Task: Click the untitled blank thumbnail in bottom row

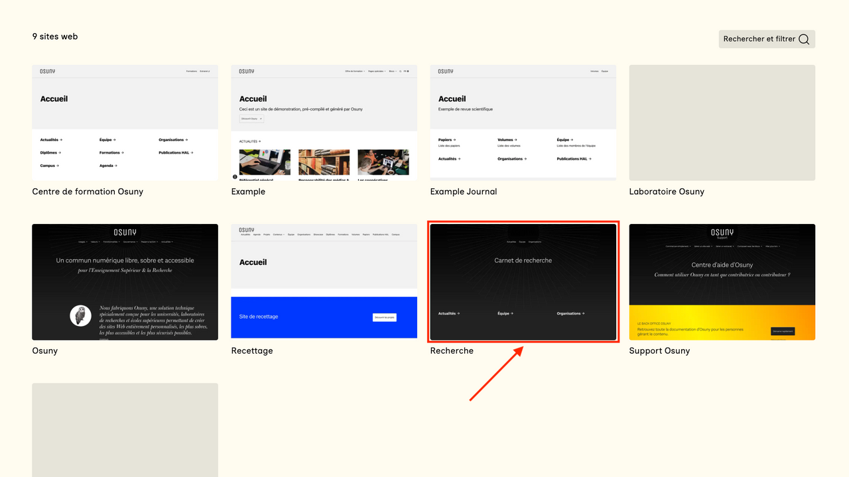Action: [x=125, y=429]
